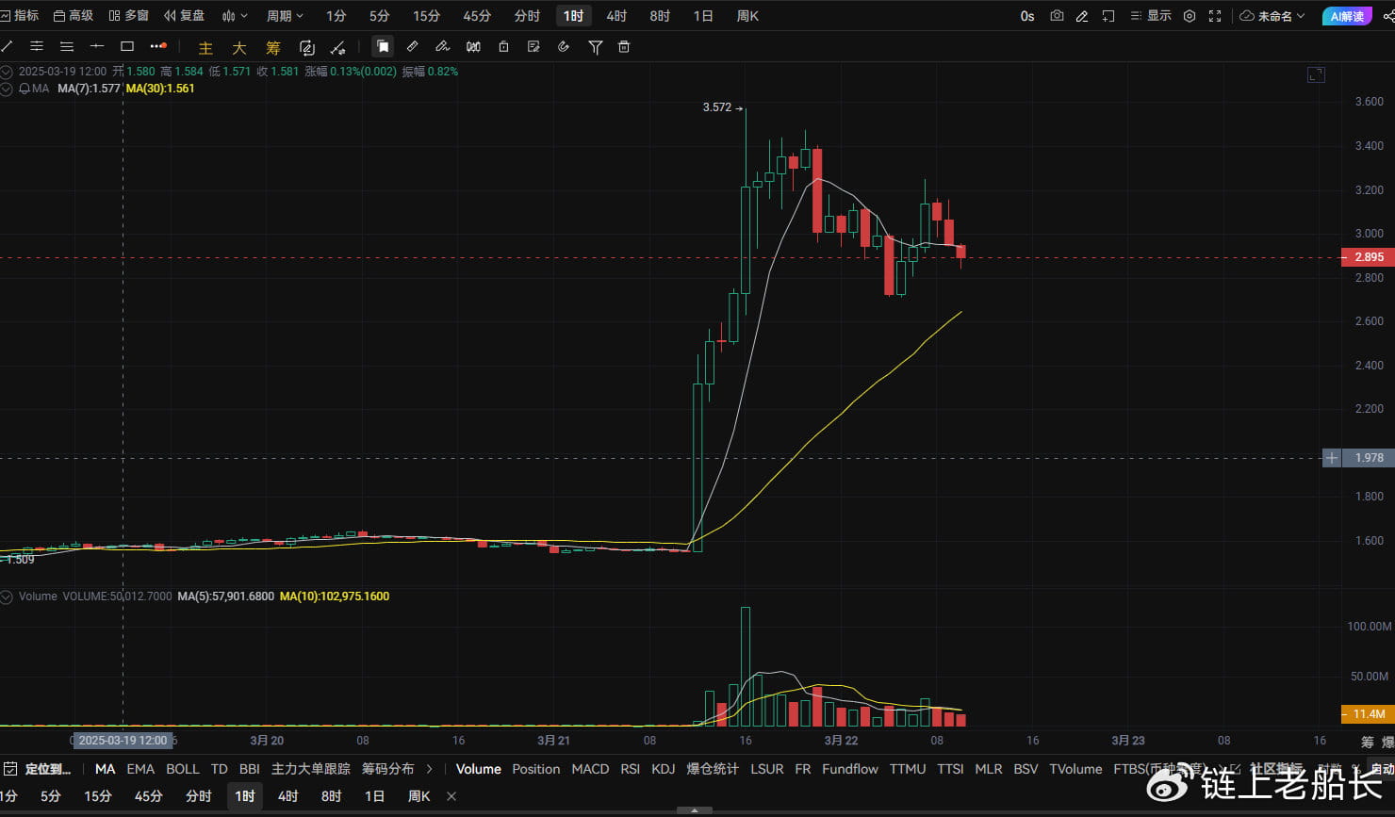Enter fullscreen chart mode
The image size is (1395, 817).
point(1215,16)
